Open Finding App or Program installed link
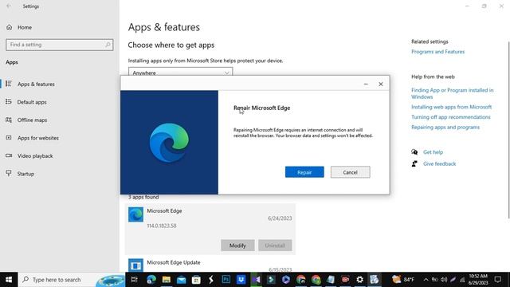510x287 pixels. coord(452,93)
